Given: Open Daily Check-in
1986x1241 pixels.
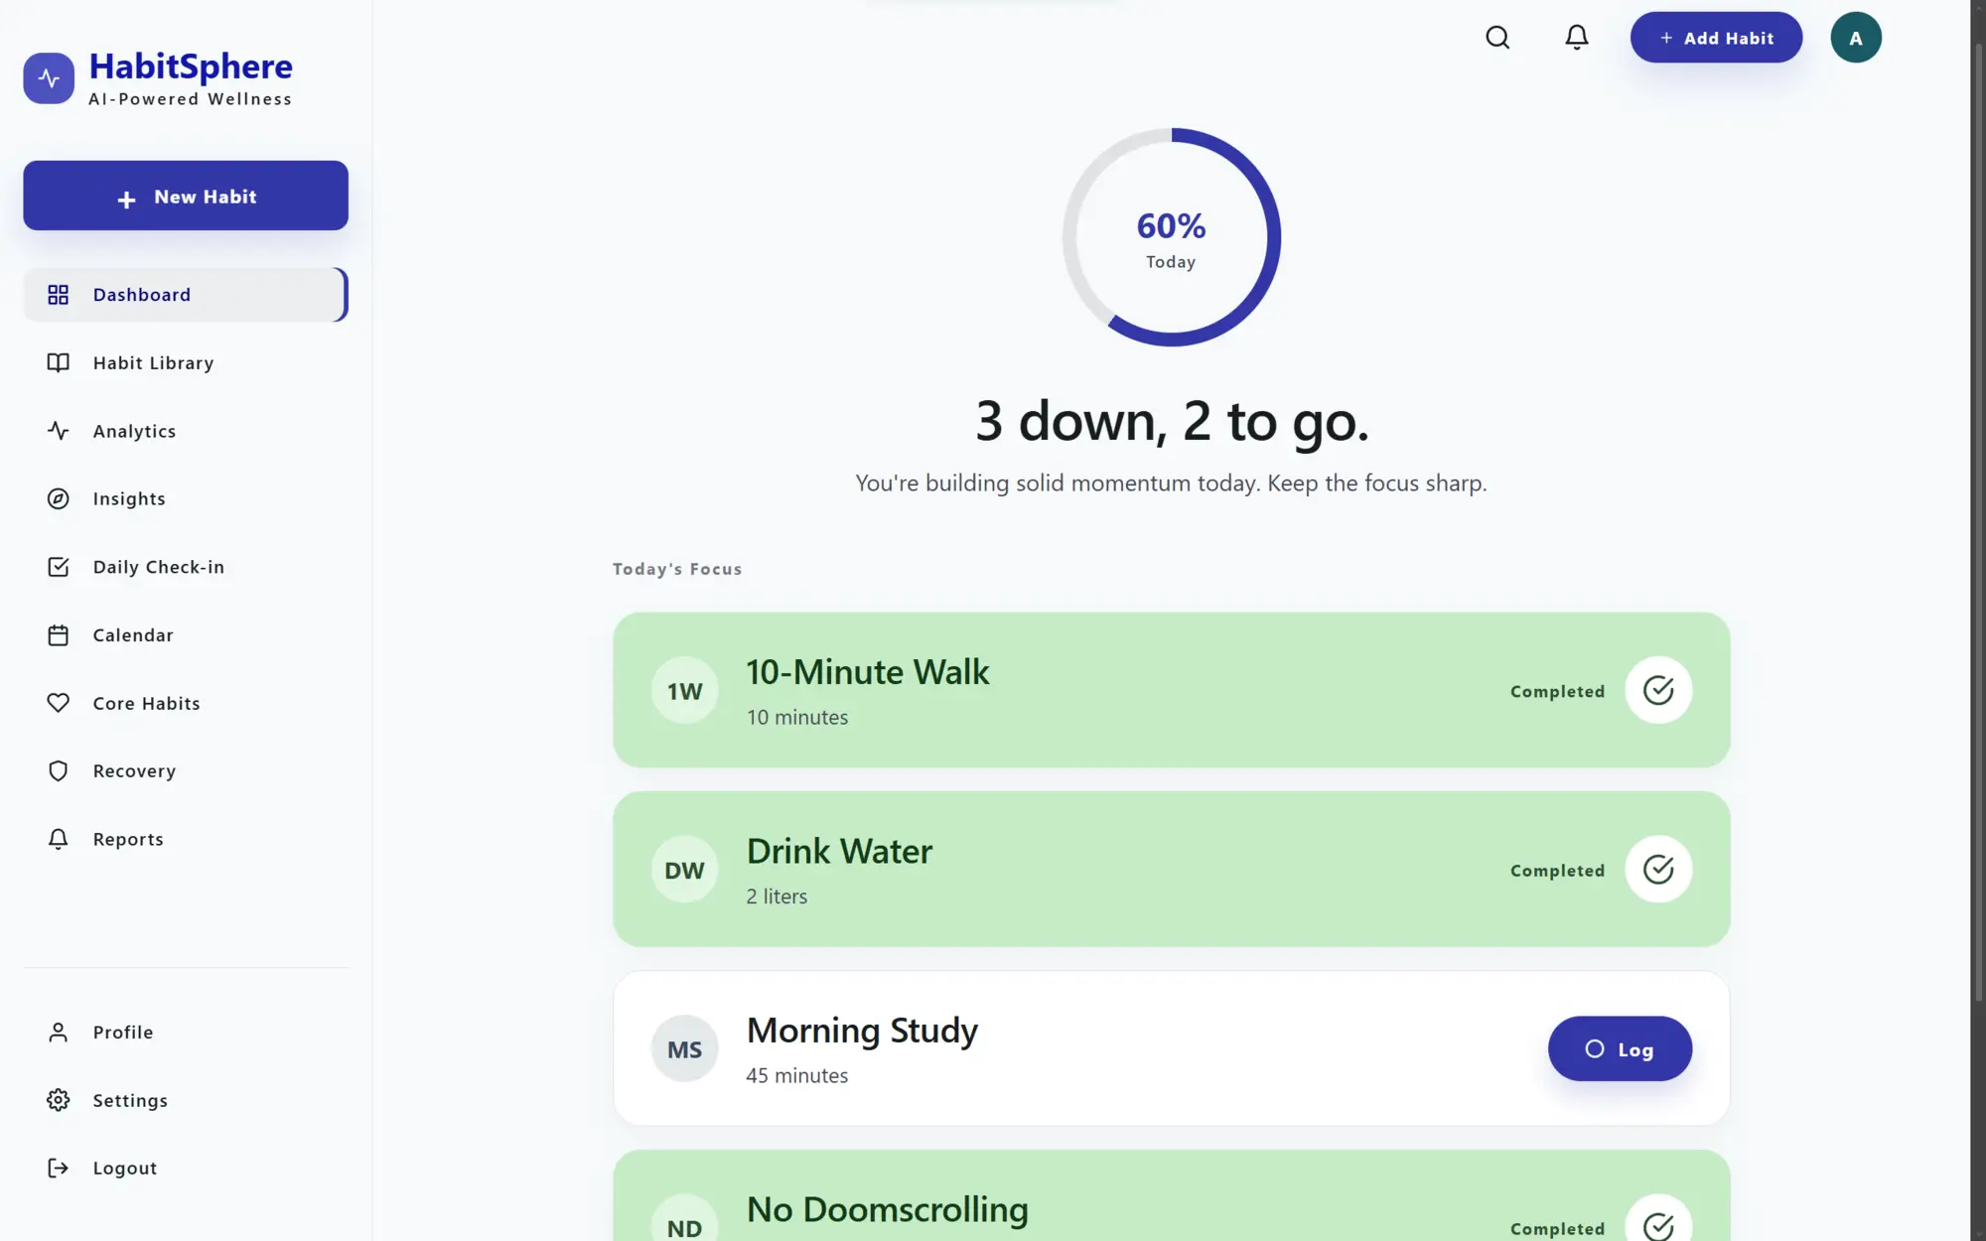Looking at the screenshot, I should tap(186, 567).
